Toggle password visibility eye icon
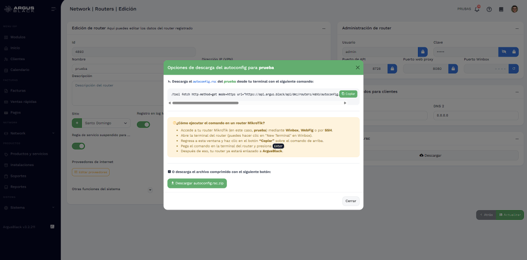This screenshot has height=260, width=527. [503, 52]
